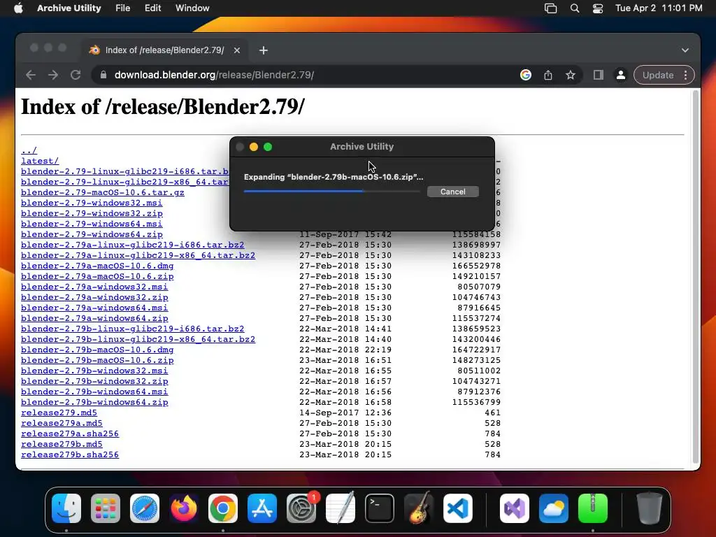Open TextEdit from the Dock
Image resolution: width=716 pixels, height=537 pixels.
341,508
